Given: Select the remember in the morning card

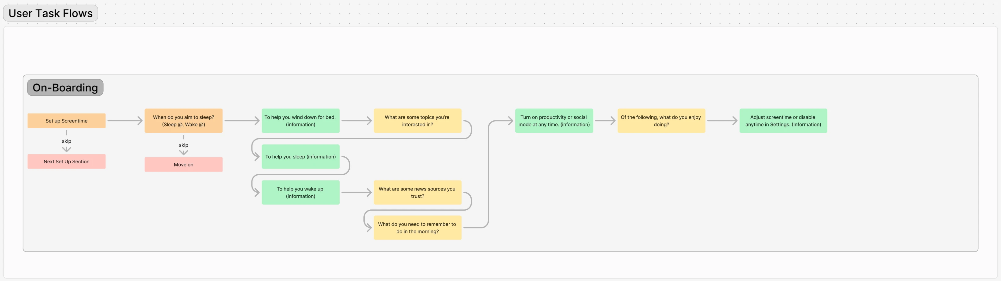Looking at the screenshot, I should 417,228.
